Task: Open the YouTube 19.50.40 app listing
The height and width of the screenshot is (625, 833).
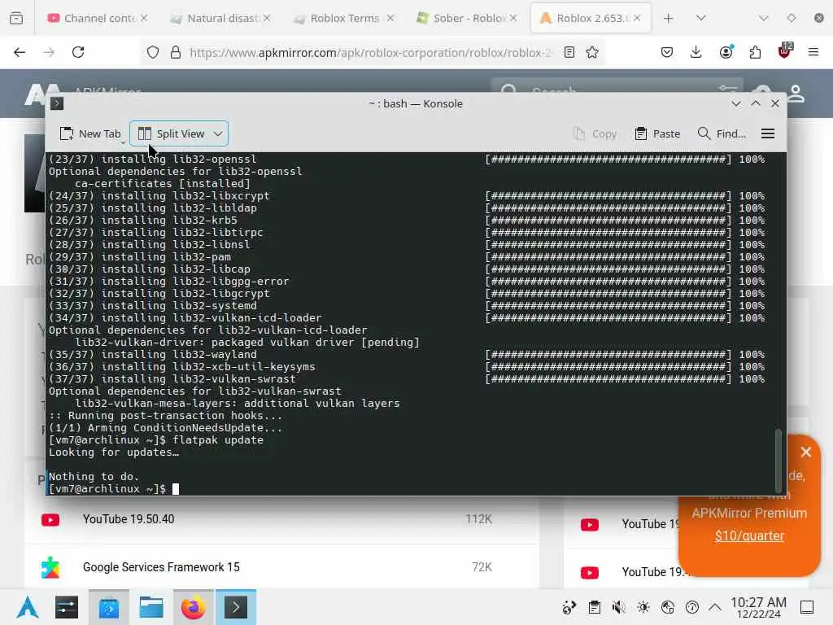Action: 129,519
